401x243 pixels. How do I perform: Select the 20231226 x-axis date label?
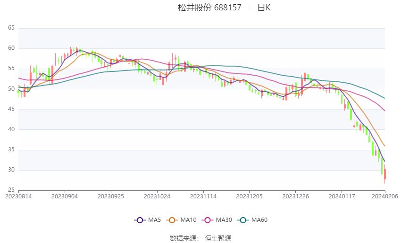point(295,196)
